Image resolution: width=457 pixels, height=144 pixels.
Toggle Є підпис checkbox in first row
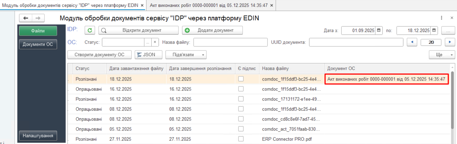coord(241,79)
